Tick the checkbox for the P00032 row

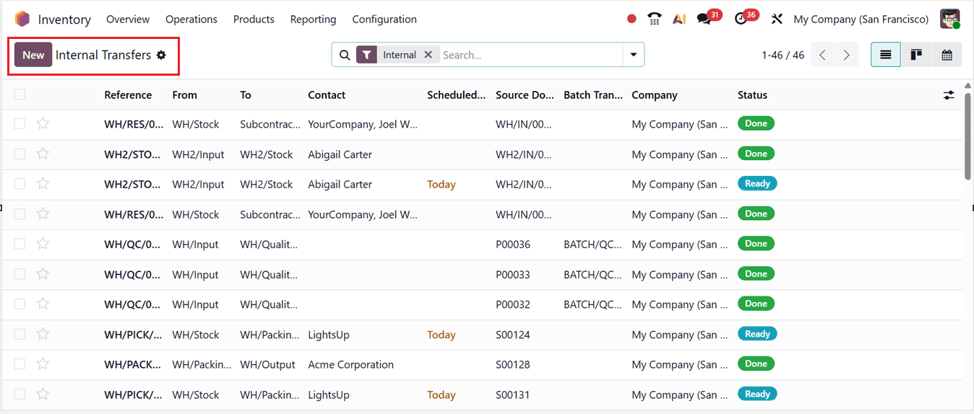(20, 304)
